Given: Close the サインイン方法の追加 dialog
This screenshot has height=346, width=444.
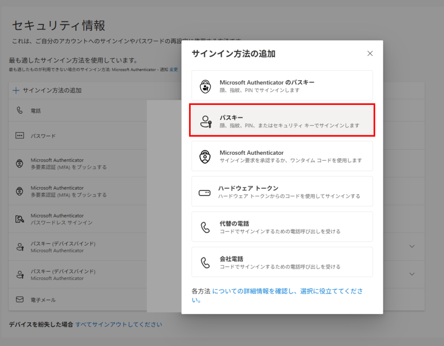Looking at the screenshot, I should click(370, 53).
